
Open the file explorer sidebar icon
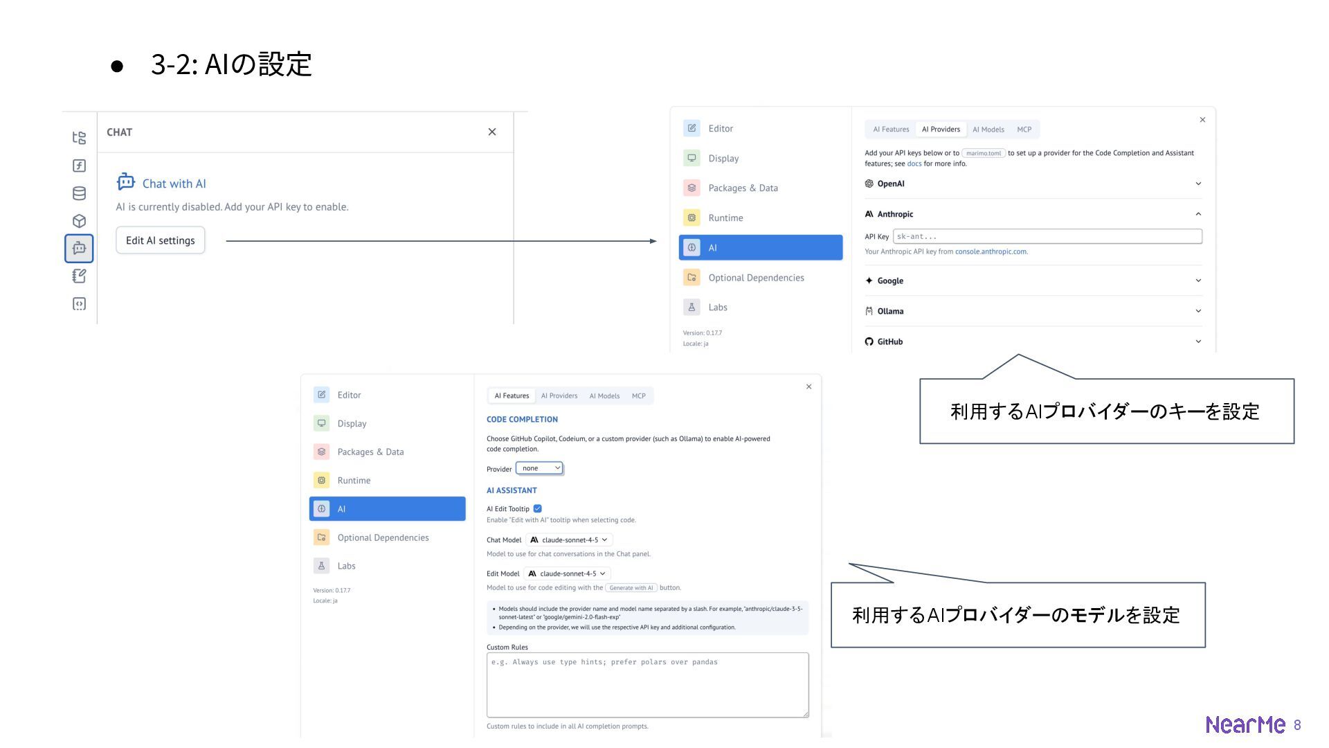(x=79, y=138)
